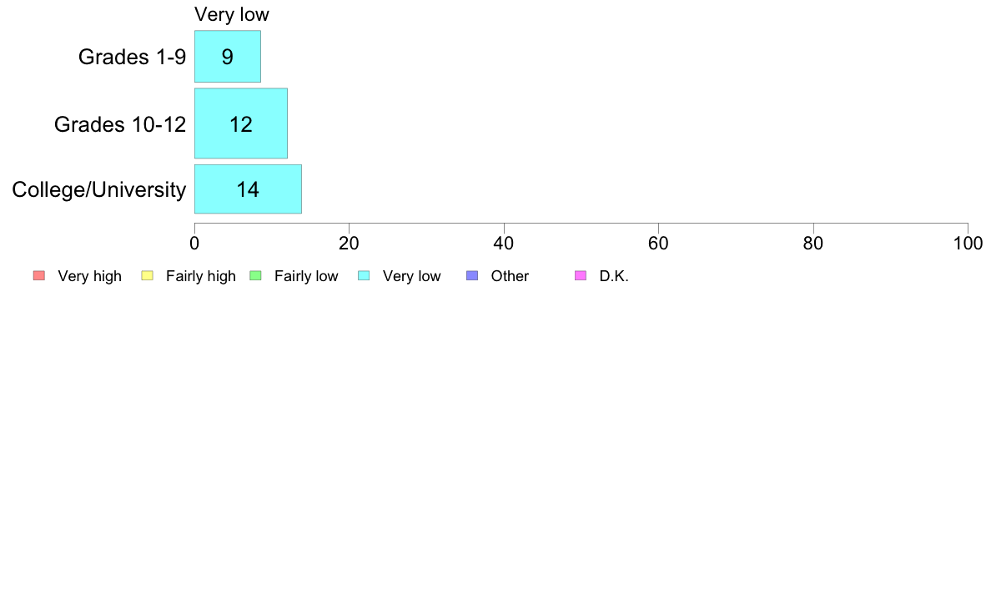The image size is (991, 614).
Task: Click the 100 tick label on x-axis
Action: pos(968,243)
